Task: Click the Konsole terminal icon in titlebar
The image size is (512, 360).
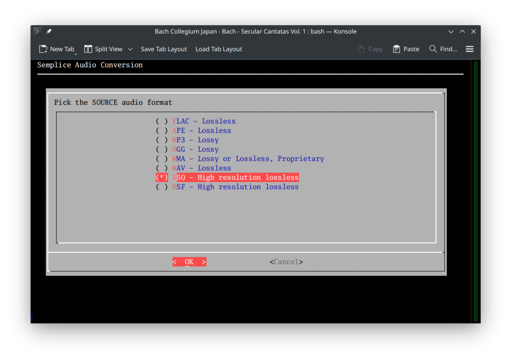Action: click(37, 31)
